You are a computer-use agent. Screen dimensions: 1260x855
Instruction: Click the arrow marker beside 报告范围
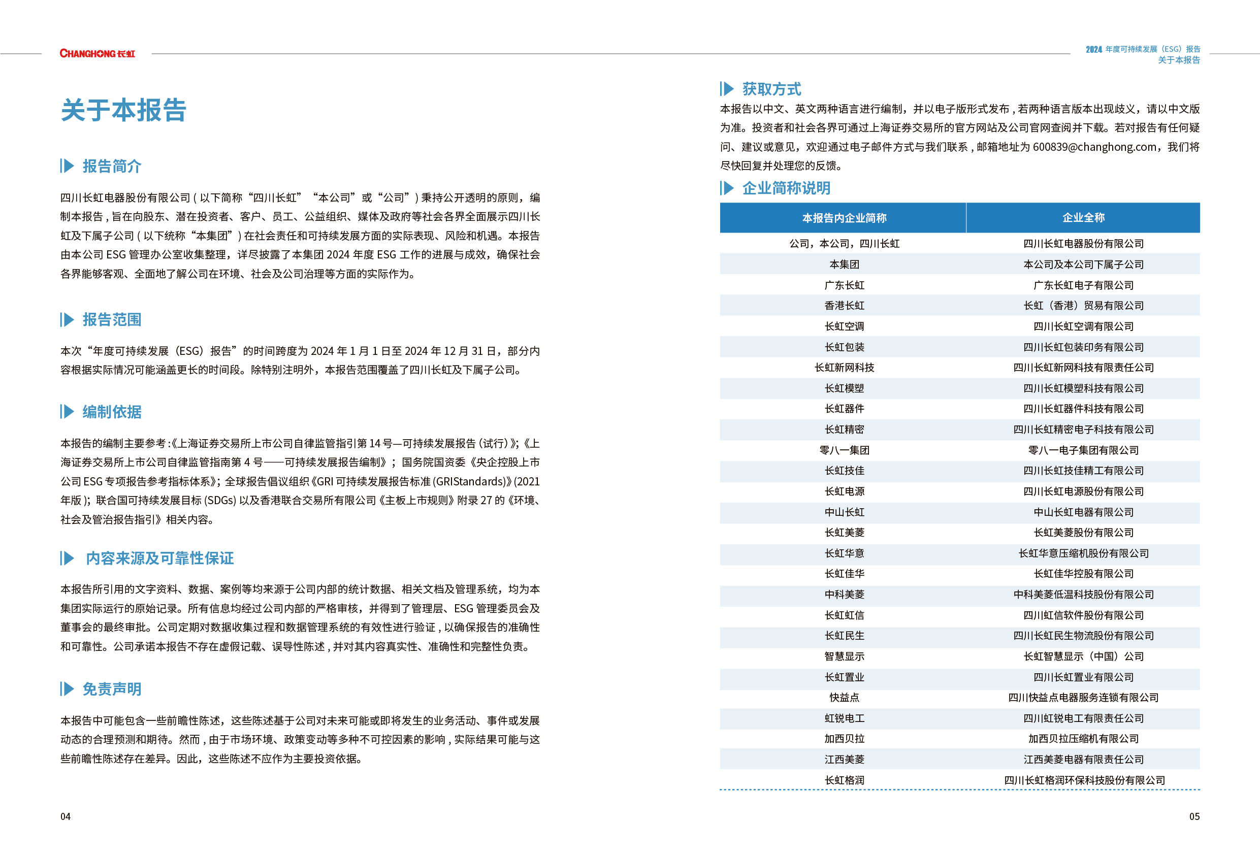click(x=67, y=319)
